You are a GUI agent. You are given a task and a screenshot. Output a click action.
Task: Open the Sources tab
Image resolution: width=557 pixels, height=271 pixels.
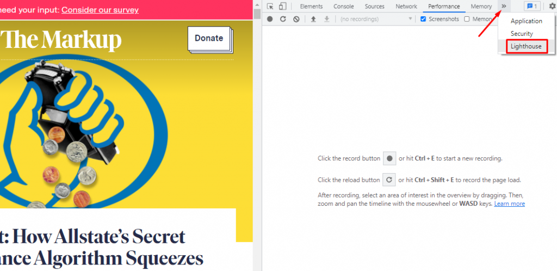pos(374,7)
